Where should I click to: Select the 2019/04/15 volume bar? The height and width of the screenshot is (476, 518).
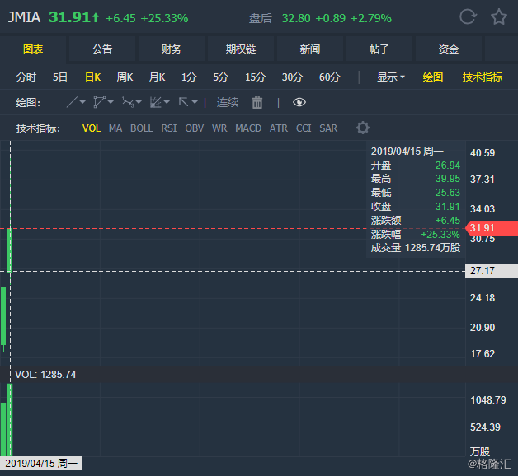coord(10,420)
